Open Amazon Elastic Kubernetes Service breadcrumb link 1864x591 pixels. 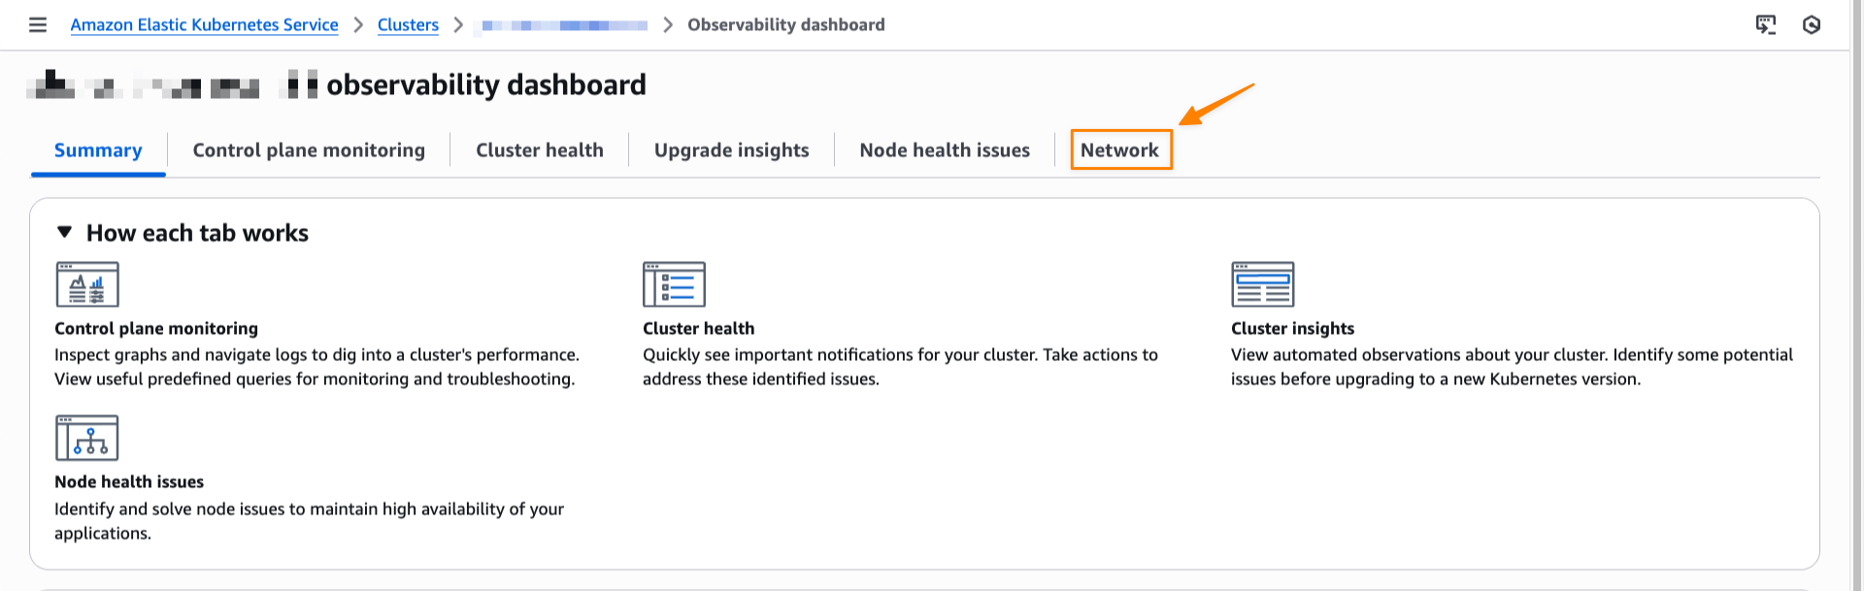point(204,25)
